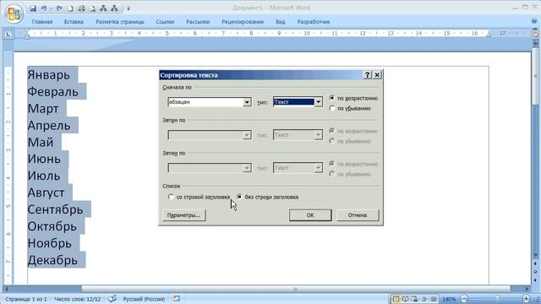Redo the action in the quick access toolbar
This screenshot has width=541, height=304.
[x=59, y=8]
